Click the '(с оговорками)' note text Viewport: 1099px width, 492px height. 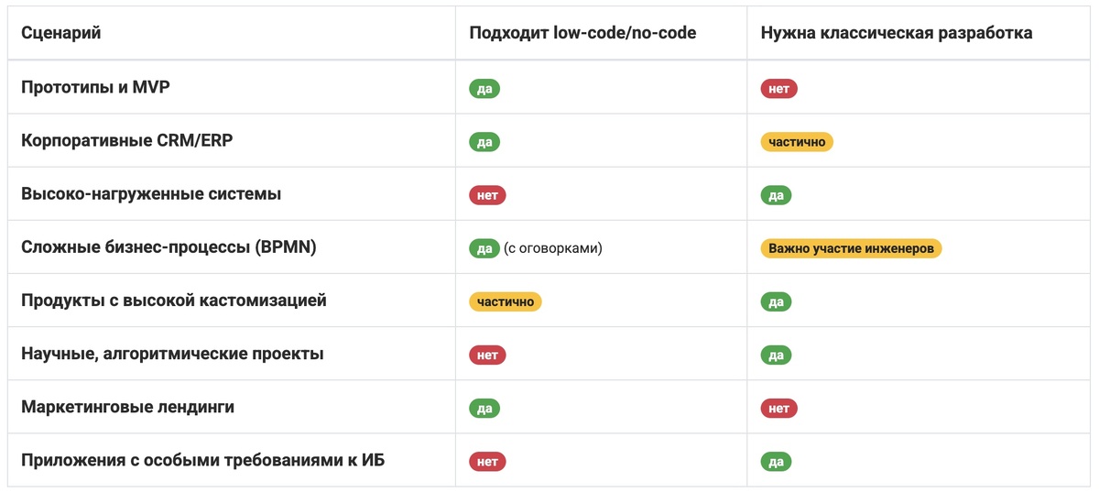(x=553, y=248)
